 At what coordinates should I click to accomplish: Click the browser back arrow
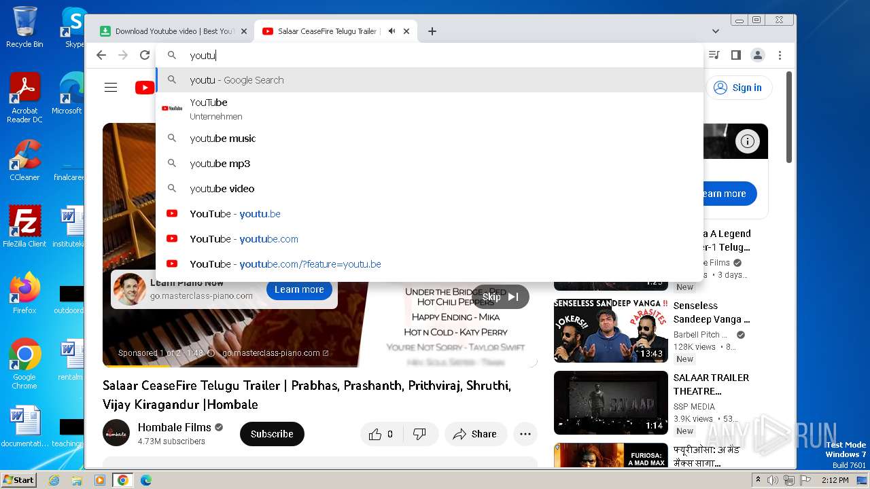(x=101, y=55)
